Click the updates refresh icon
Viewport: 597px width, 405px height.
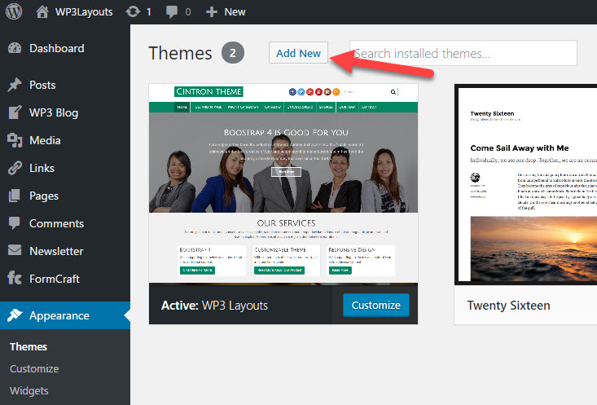[x=133, y=11]
